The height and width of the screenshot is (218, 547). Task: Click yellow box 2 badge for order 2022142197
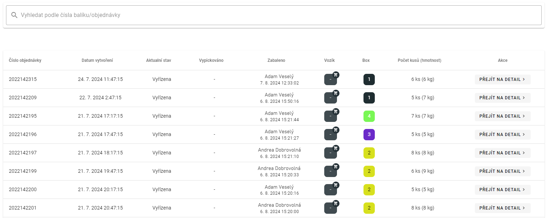(x=369, y=153)
